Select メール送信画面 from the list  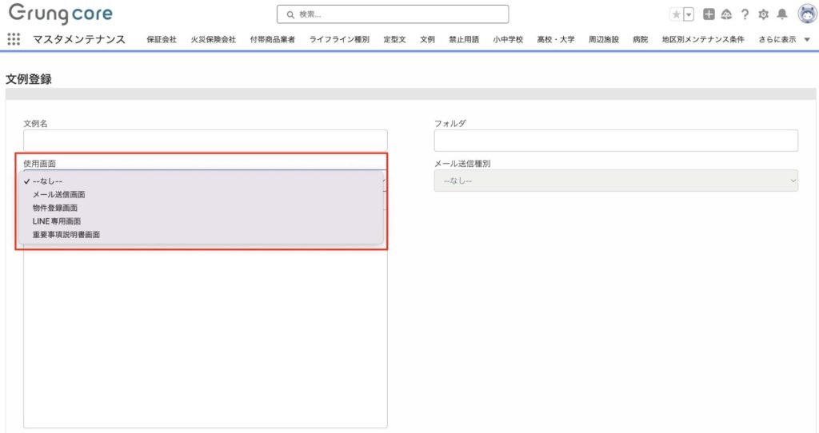[58, 194]
